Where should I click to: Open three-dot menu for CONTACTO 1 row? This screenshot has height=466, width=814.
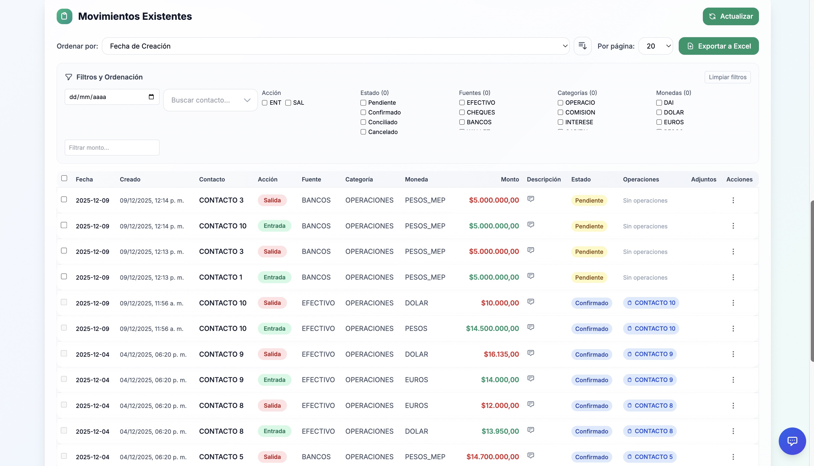pos(733,277)
